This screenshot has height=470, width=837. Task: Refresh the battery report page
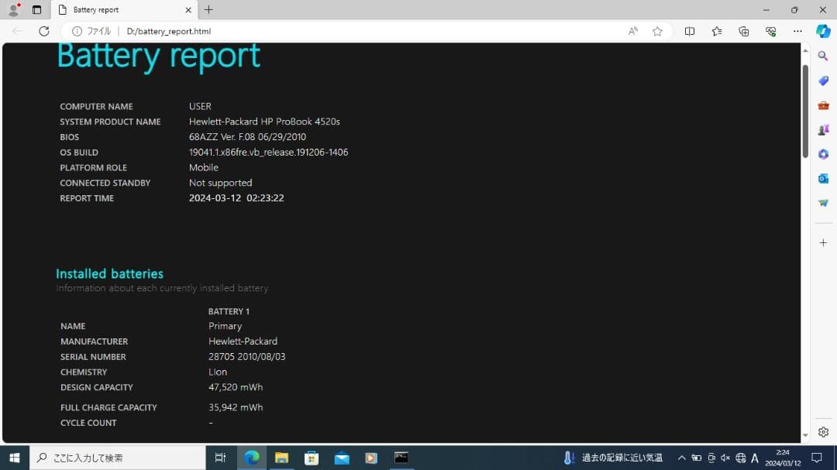click(x=44, y=31)
